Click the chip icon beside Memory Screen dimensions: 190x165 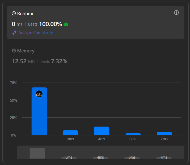coord(14,51)
